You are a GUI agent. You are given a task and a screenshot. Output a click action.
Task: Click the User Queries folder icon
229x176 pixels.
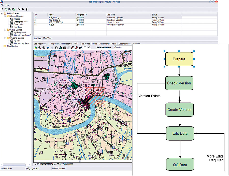(5, 46)
